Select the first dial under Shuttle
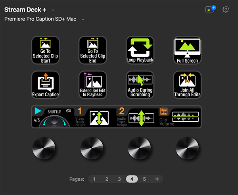This screenshot has height=195, width=238. click(x=44, y=148)
